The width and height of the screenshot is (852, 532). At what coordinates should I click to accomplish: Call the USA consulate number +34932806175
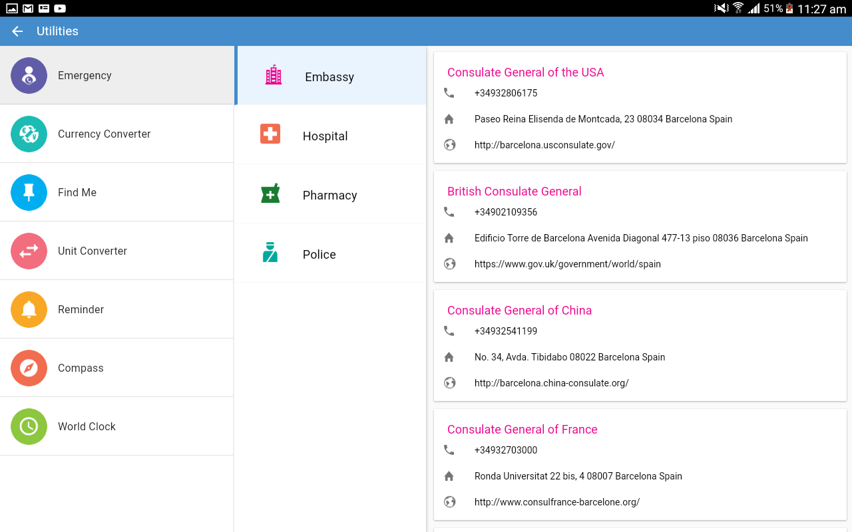(x=506, y=93)
